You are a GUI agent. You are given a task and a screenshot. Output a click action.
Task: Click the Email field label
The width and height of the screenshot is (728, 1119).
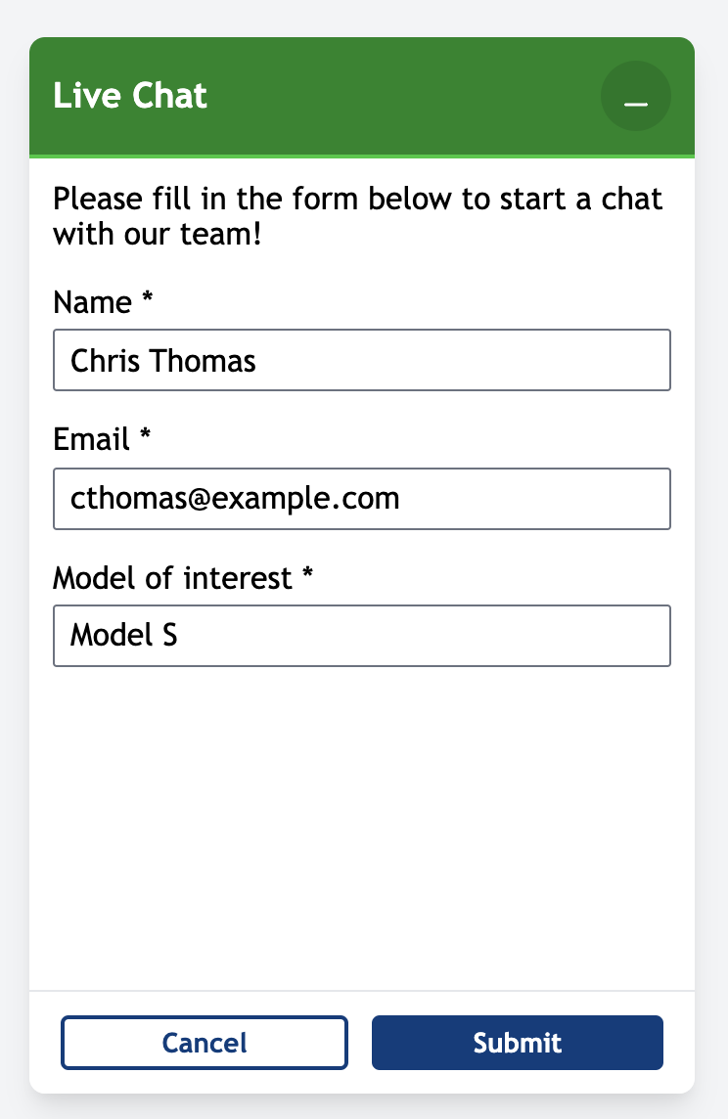[x=91, y=439]
